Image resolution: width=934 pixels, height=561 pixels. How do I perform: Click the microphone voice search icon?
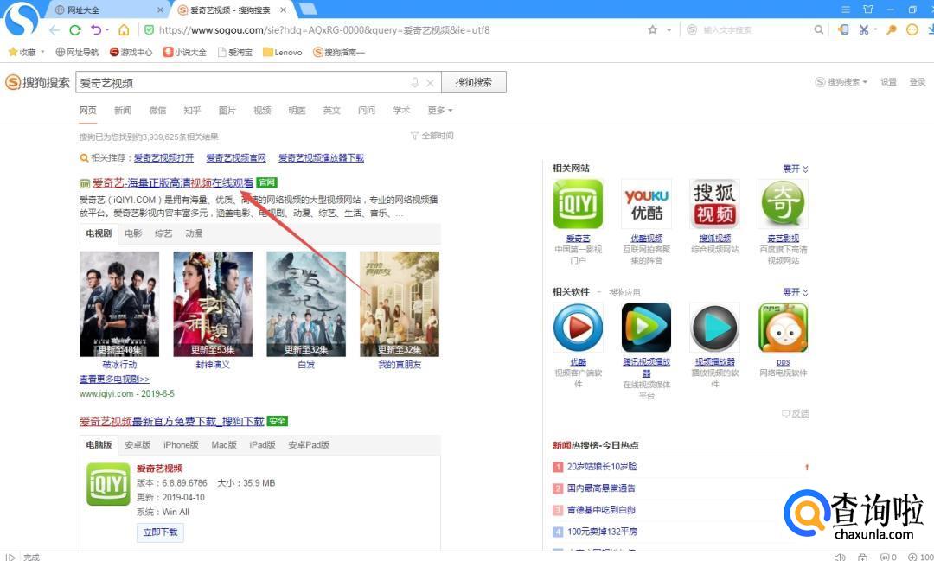pos(414,83)
